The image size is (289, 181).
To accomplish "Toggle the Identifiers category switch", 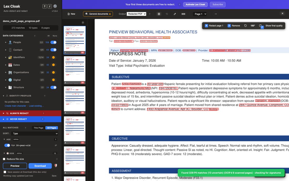I will click(x=53, y=57).
